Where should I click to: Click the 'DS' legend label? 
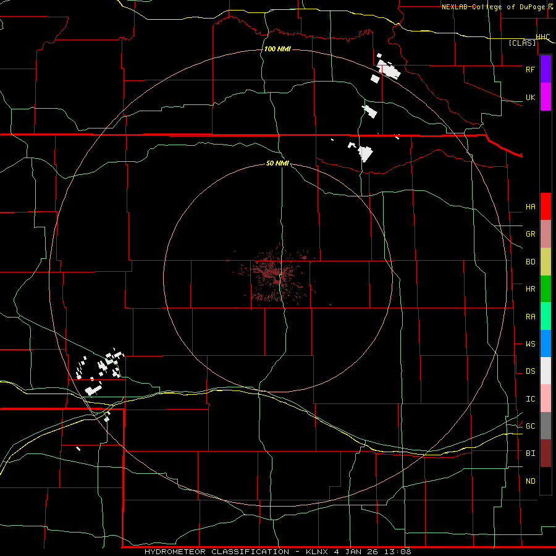530,371
